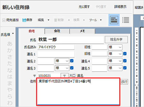Click the 検索 search button
144x107 pixels.
pyautogui.click(x=76, y=20)
